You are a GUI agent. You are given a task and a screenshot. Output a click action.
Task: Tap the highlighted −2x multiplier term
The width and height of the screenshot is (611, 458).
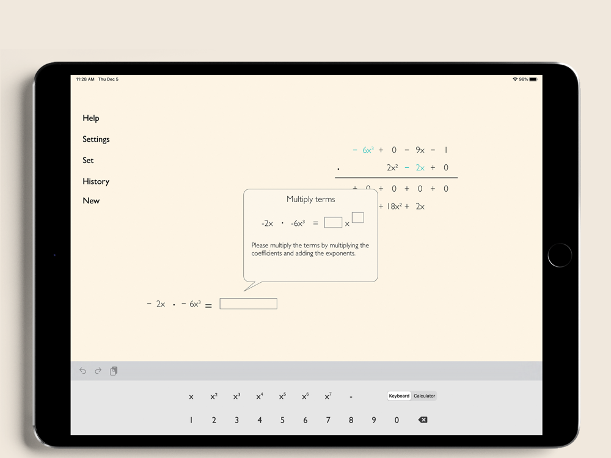tap(415, 167)
